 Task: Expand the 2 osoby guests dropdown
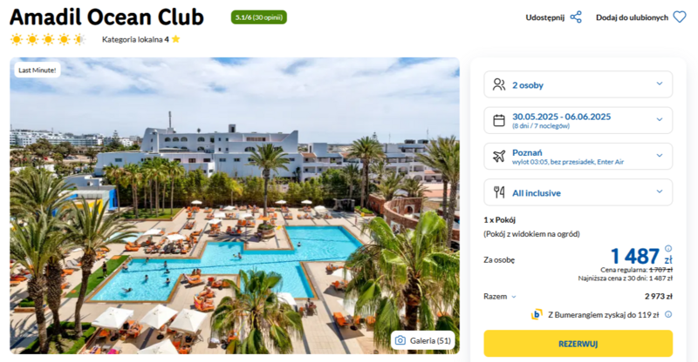pyautogui.click(x=578, y=84)
